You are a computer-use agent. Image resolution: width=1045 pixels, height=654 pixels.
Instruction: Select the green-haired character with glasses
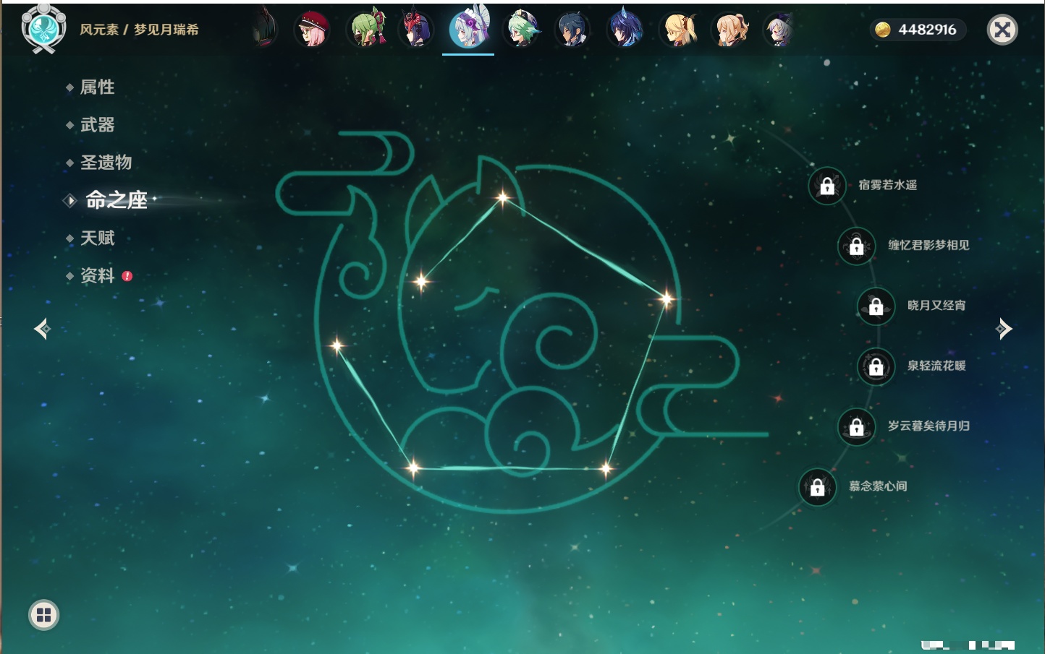521,30
